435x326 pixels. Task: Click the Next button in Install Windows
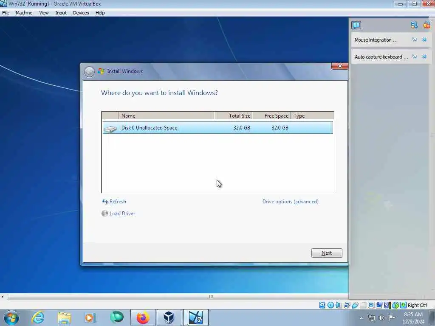click(327, 253)
